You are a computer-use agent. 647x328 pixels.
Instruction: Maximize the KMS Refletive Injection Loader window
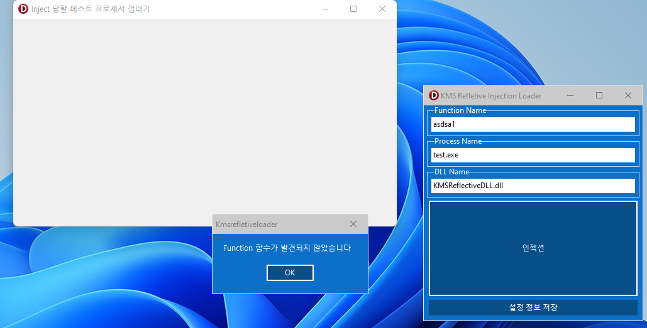click(x=599, y=95)
